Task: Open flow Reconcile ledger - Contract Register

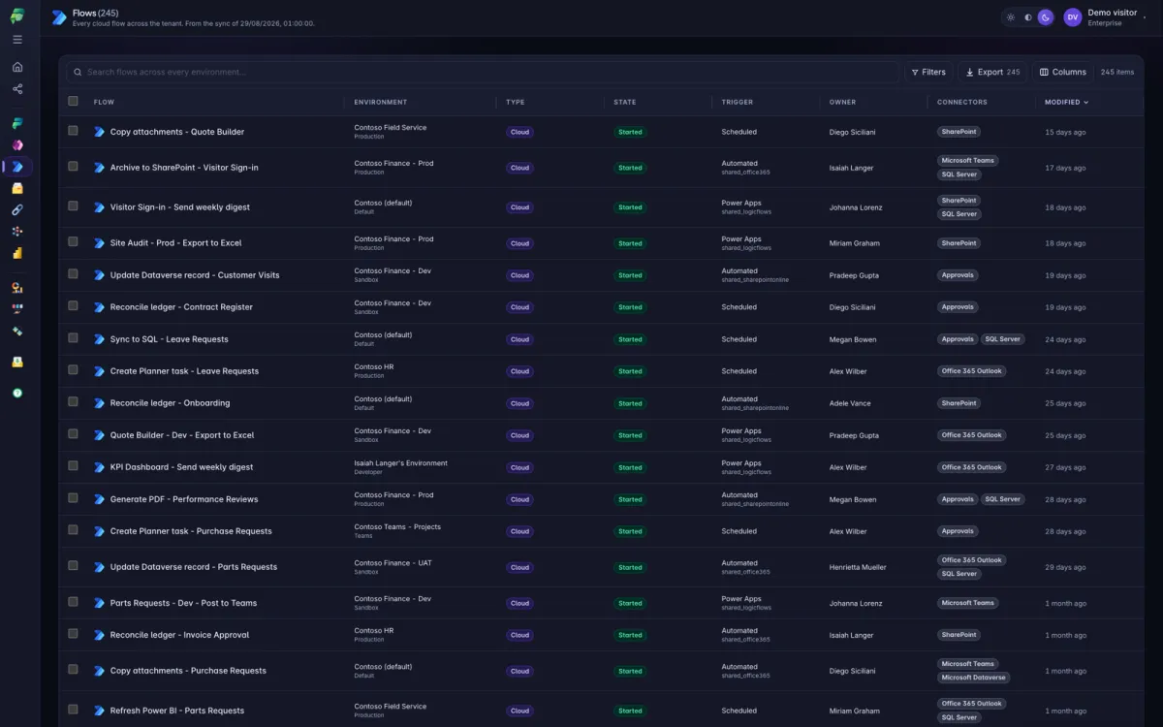Action: [x=181, y=307]
